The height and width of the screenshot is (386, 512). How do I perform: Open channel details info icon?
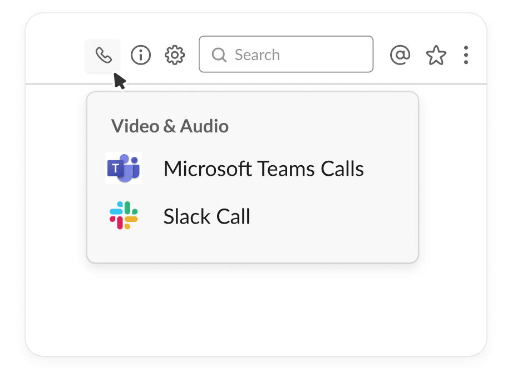140,55
